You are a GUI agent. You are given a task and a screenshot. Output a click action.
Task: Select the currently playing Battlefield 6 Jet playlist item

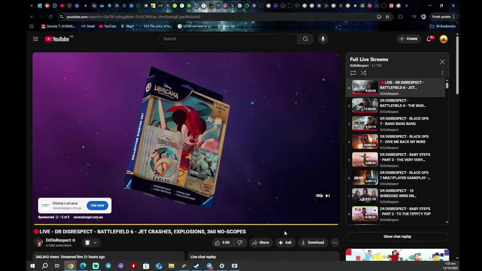coord(396,88)
